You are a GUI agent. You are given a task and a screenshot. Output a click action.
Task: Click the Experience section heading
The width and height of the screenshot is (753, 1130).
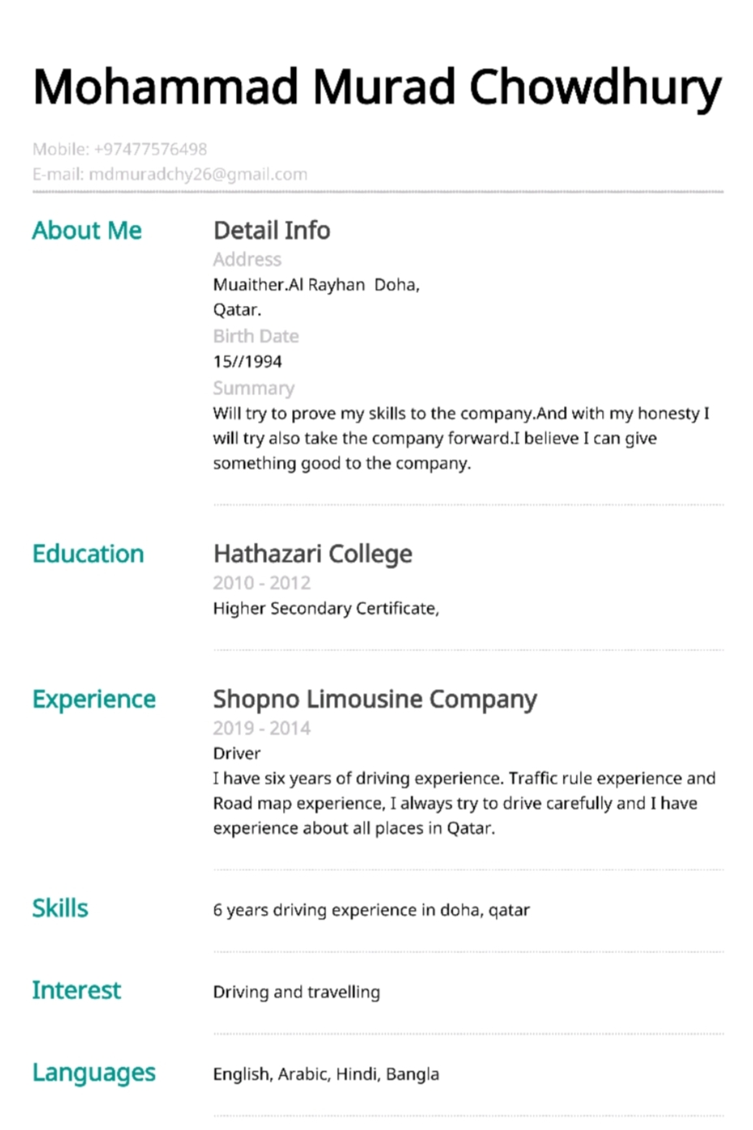pos(94,700)
